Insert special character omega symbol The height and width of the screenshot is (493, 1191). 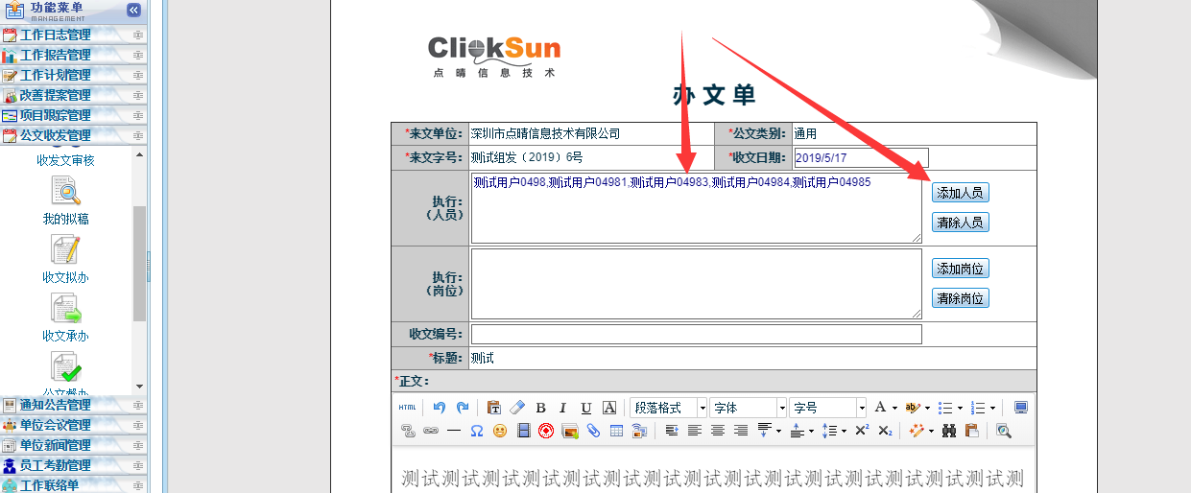477,431
